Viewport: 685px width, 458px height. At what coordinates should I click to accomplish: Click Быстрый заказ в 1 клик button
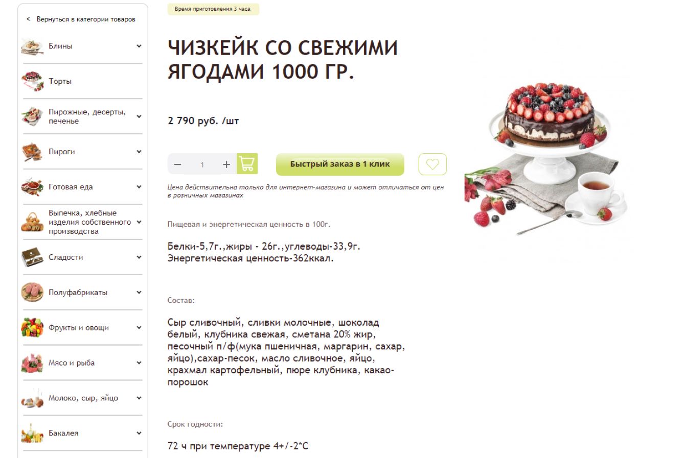tap(340, 164)
